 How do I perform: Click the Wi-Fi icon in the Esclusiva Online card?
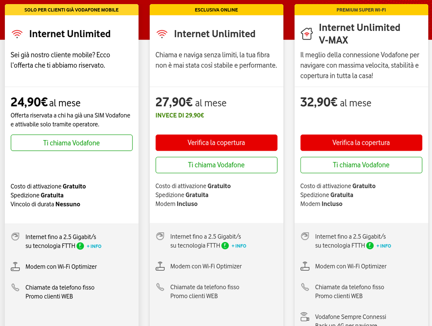click(162, 34)
